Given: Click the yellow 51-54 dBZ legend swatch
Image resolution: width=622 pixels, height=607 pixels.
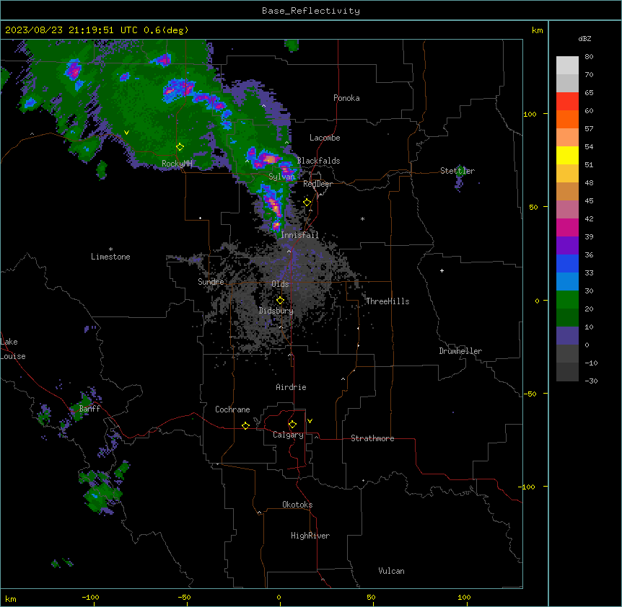Looking at the screenshot, I should 567,155.
